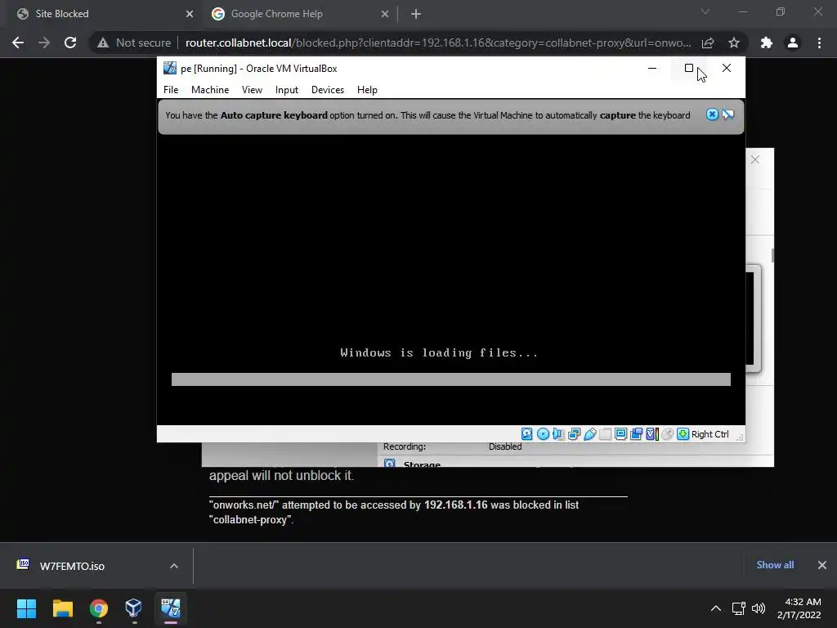Screen dimensions: 837x628
Task: Go forward in Chrome
Action: click(x=44, y=43)
